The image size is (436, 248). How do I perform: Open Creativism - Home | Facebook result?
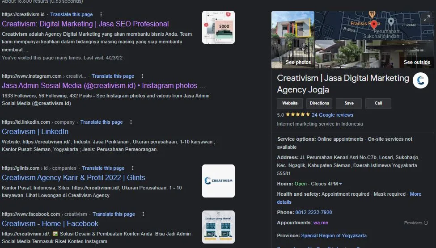pos(50,223)
